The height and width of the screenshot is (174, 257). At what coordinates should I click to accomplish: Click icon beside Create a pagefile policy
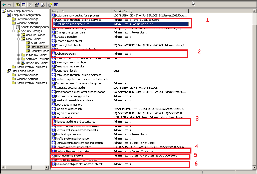pyautogui.click(x=54, y=37)
